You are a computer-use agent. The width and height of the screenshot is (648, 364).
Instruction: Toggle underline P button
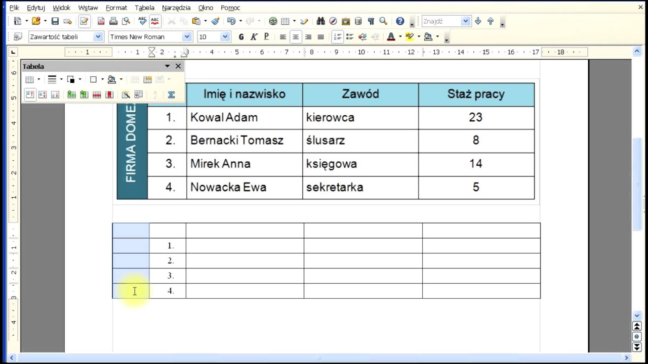pos(266,37)
